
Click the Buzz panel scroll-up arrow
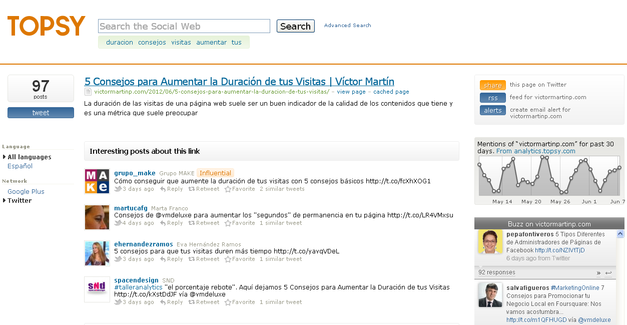click(620, 234)
